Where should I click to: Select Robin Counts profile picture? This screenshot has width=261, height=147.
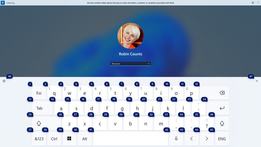pos(130,36)
